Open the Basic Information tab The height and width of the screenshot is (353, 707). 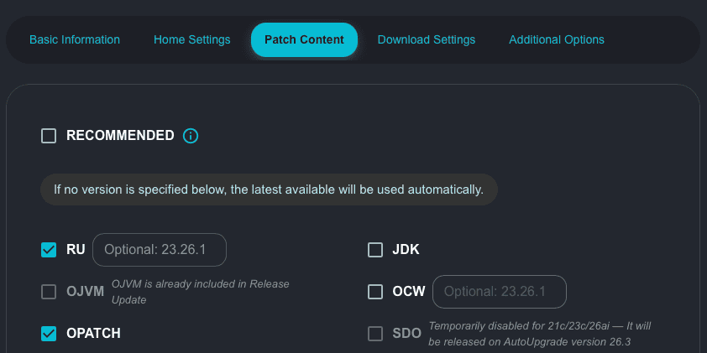point(75,39)
